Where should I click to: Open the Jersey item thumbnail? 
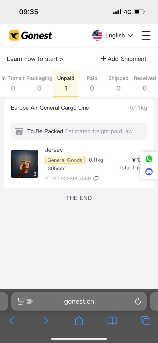pos(25,163)
